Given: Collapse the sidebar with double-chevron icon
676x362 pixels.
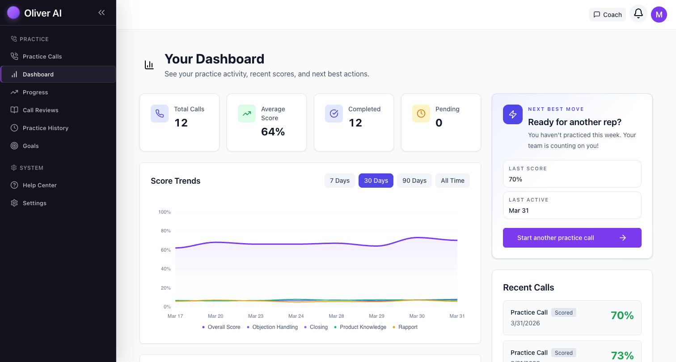Looking at the screenshot, I should [101, 13].
